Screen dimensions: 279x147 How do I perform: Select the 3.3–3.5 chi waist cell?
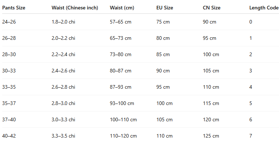pos(63,136)
